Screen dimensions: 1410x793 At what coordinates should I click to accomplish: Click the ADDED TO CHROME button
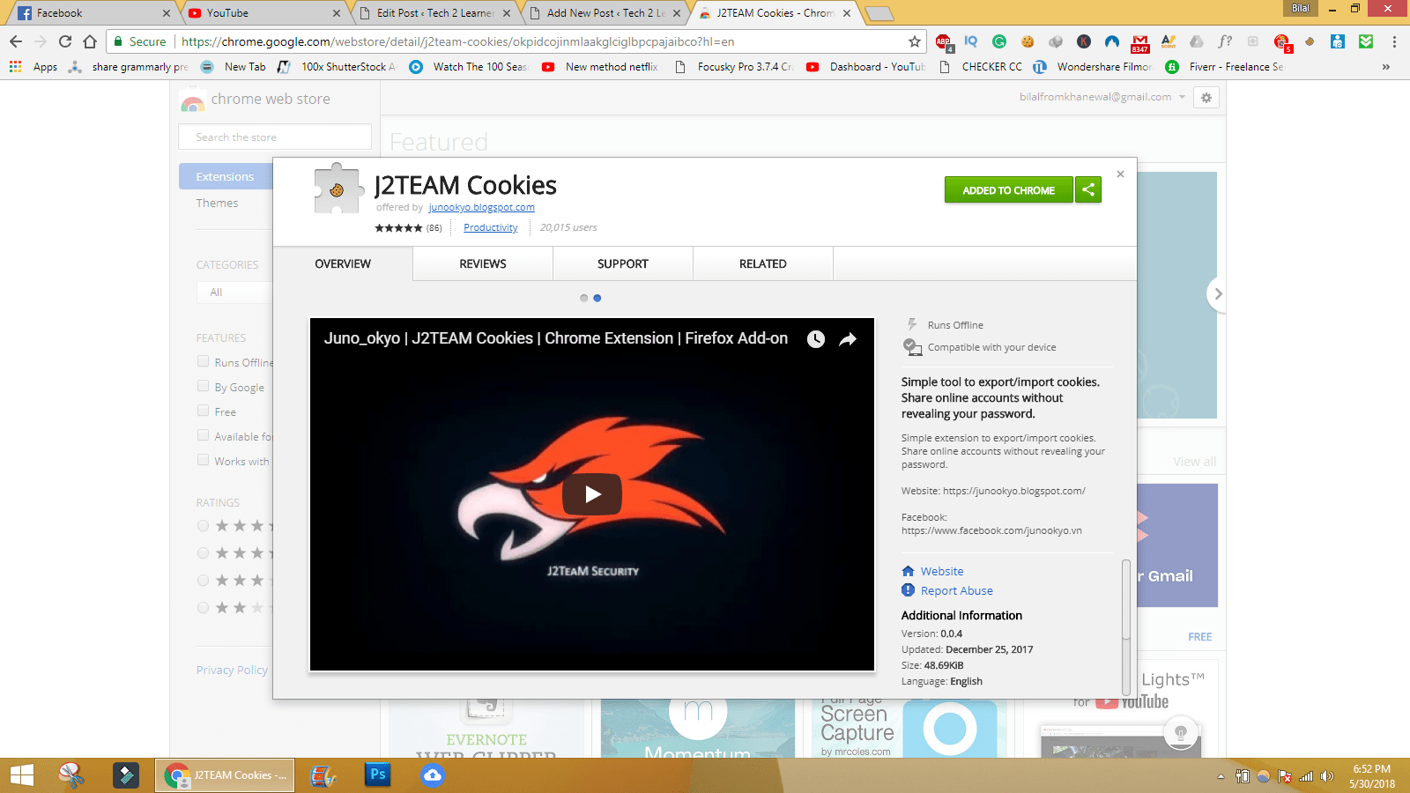pyautogui.click(x=1008, y=189)
